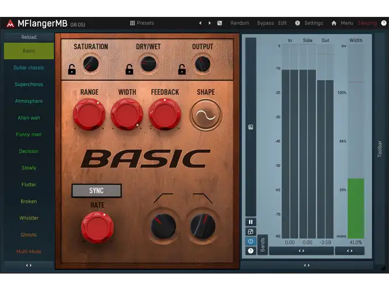Click the red Rate knob
The image size is (389, 291).
coord(97,228)
